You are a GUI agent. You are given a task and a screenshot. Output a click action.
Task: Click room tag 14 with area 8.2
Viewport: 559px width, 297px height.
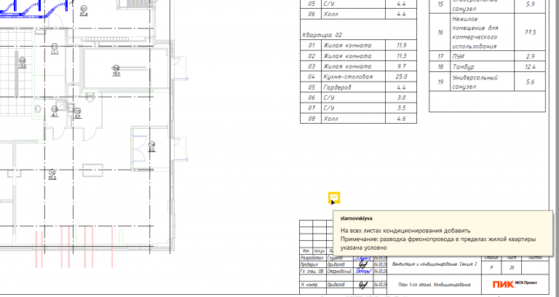click(x=152, y=147)
